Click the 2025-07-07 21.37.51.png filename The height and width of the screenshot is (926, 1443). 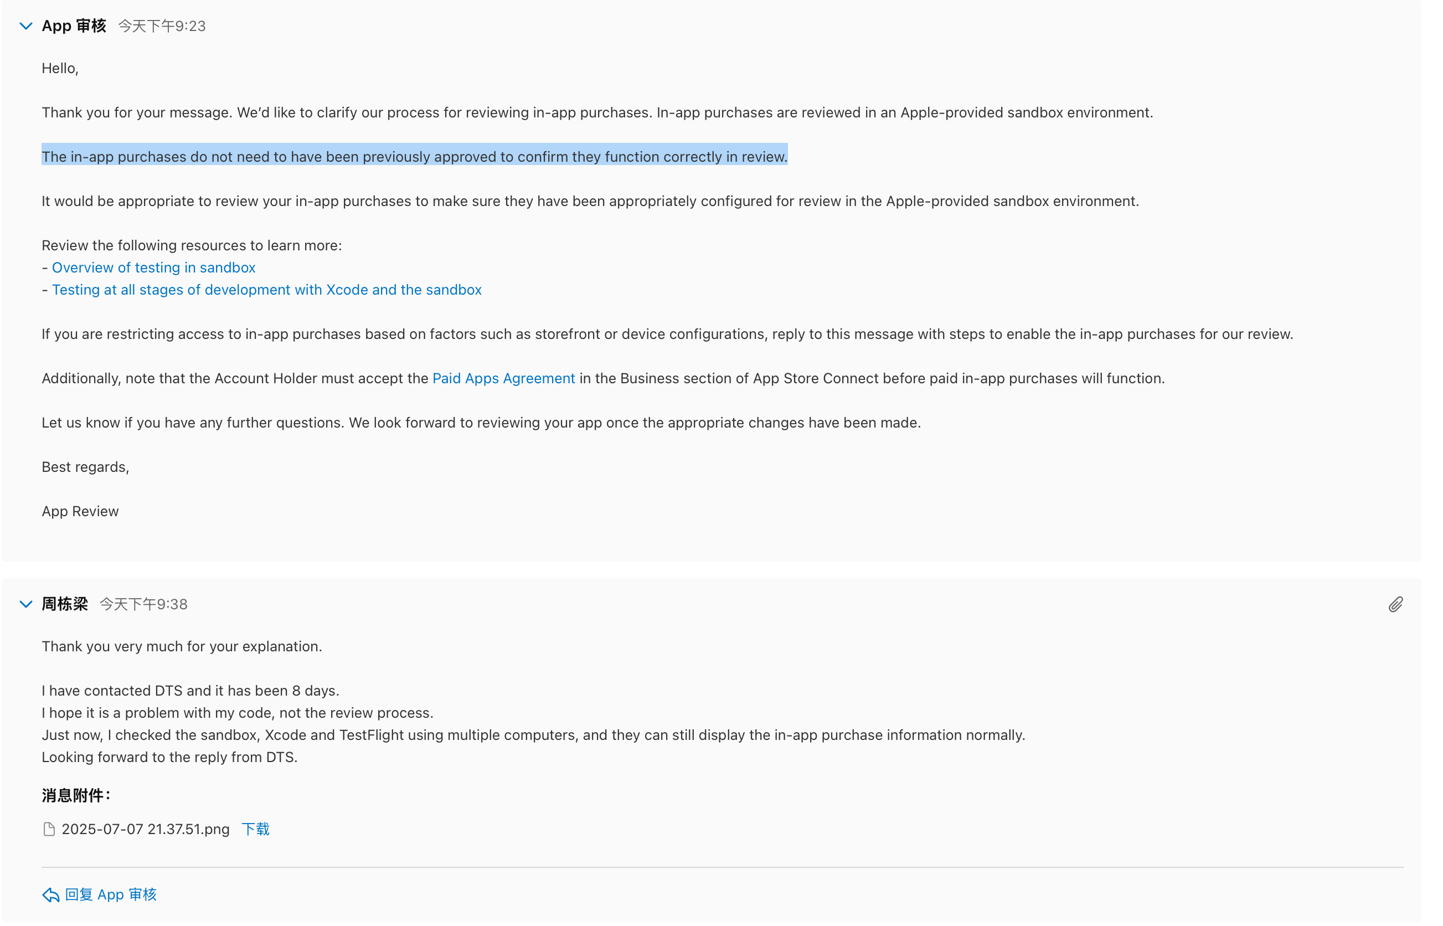point(146,829)
